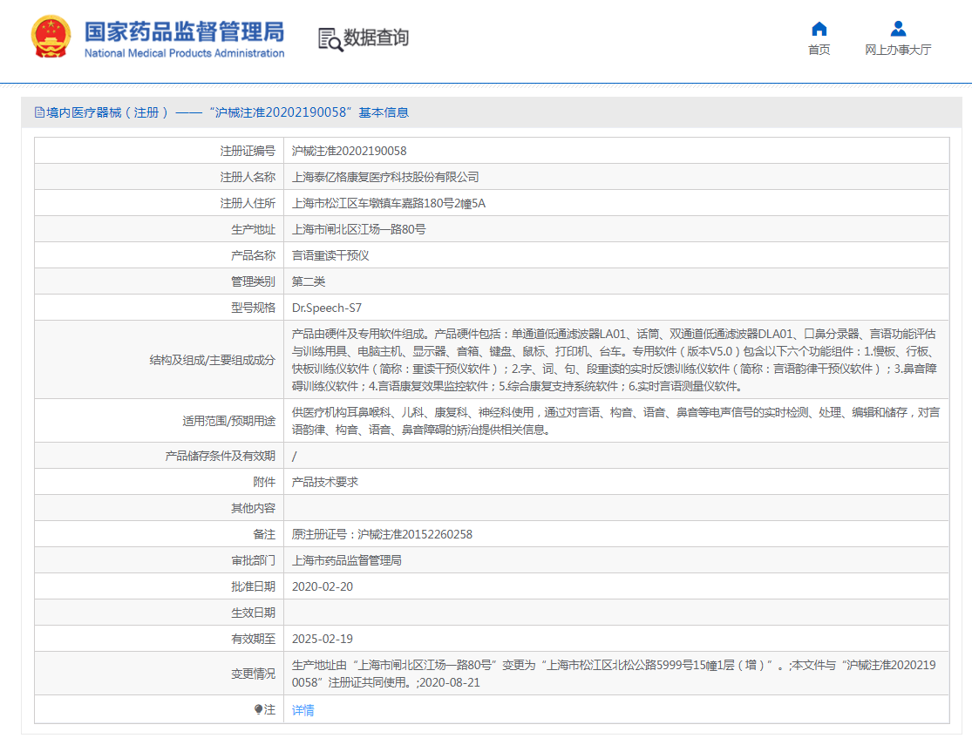
Task: Click National Medical Products Administration subtitle
Action: click(184, 53)
